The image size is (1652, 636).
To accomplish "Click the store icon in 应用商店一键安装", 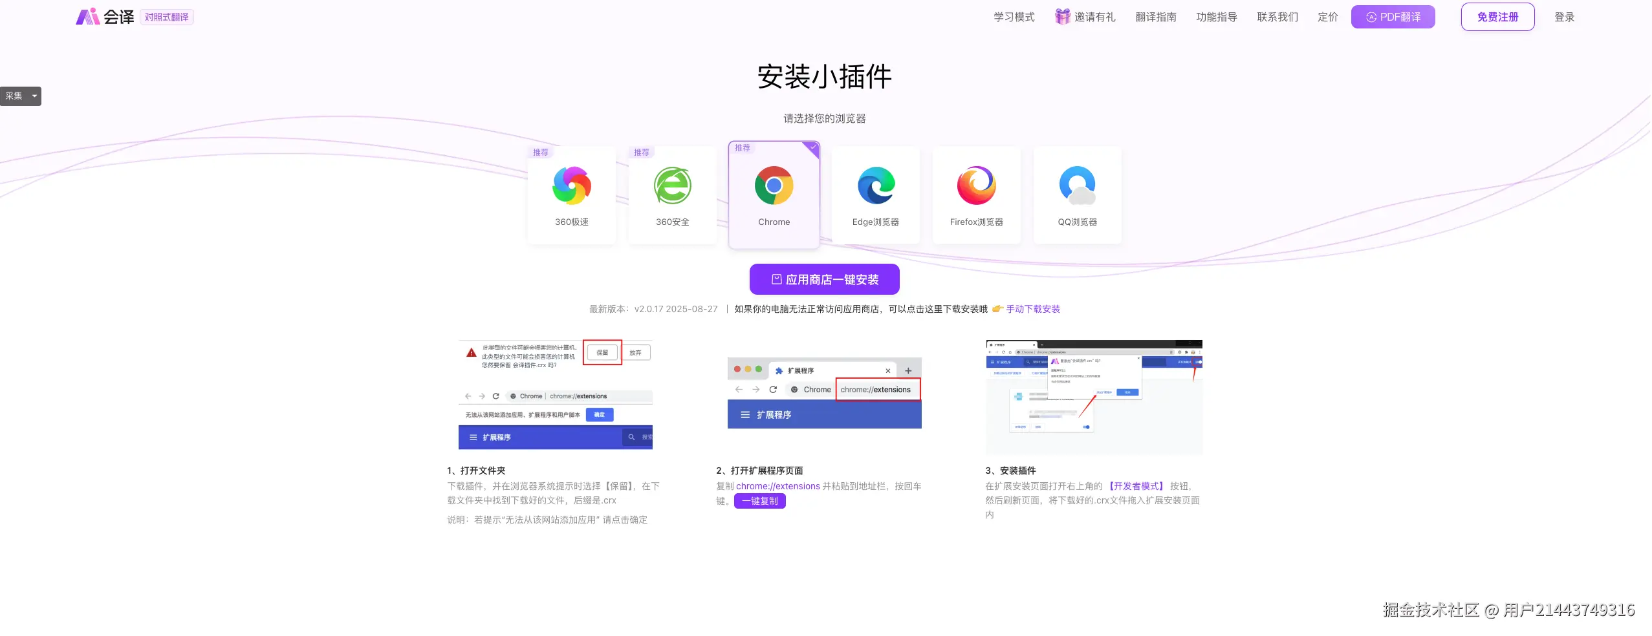I will point(777,279).
